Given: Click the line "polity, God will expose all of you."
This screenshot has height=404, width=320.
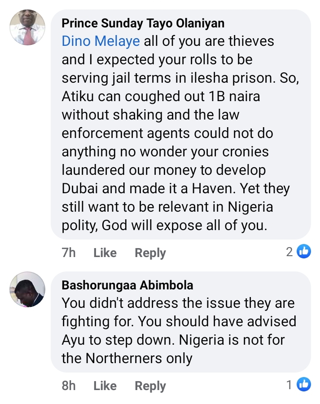Looking at the screenshot, I should point(164,226).
